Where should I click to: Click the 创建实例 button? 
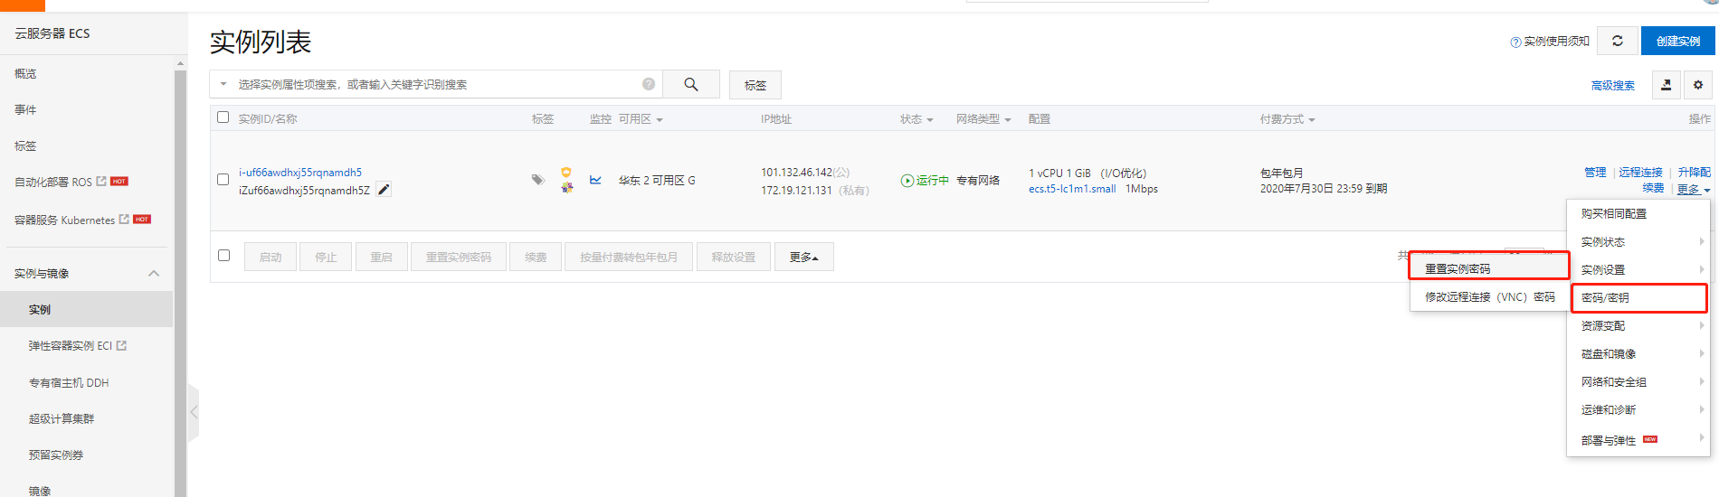click(x=1677, y=41)
